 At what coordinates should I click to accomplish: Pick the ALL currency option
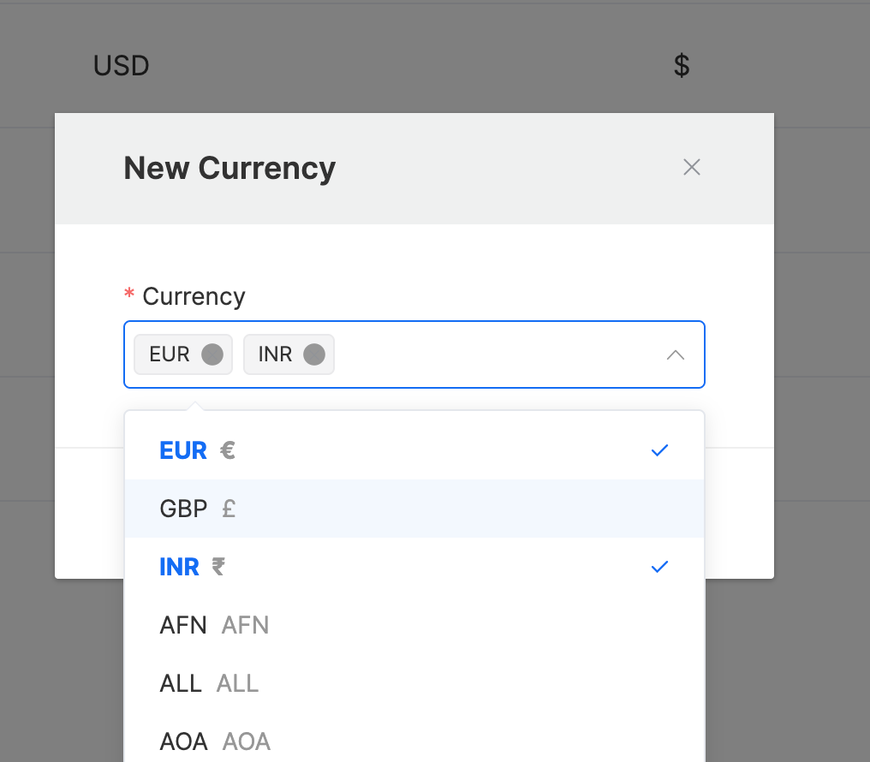(x=414, y=683)
